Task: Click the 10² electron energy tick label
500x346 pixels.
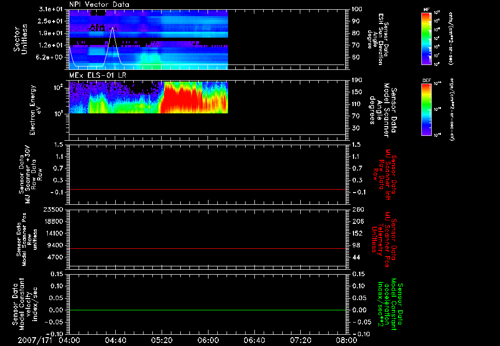Action: (x=58, y=87)
